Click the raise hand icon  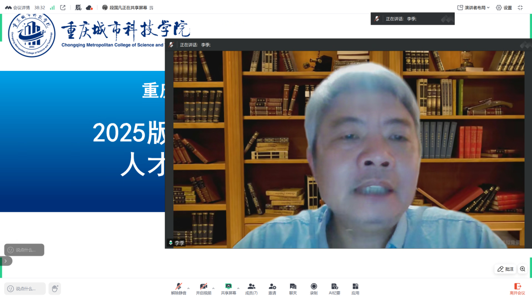(x=55, y=289)
